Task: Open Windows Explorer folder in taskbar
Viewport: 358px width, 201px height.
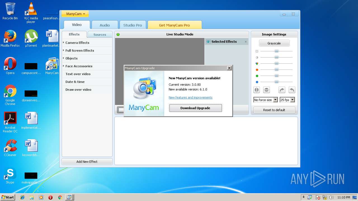Action: [x=32, y=197]
